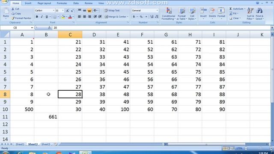
Task: Click the Orientation icon
Action: click(95, 10)
